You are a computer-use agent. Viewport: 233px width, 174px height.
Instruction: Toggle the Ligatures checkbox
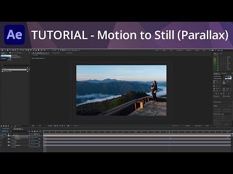pyautogui.click(x=214, y=96)
